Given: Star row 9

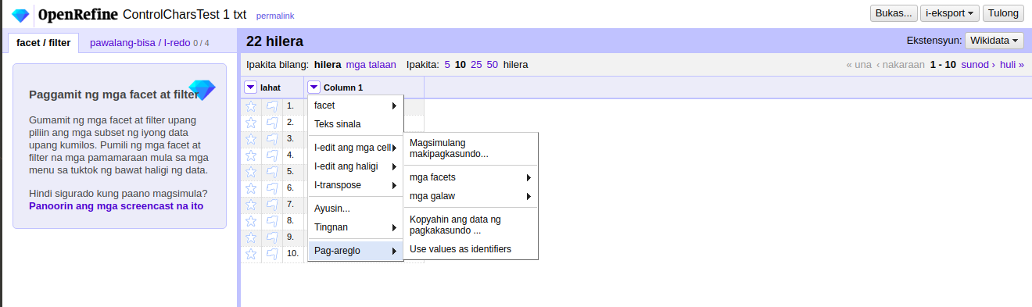Looking at the screenshot, I should pos(251,237).
